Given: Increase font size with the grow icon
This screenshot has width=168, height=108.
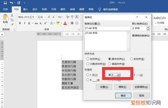Looking at the screenshot, I should [x=49, y=17].
